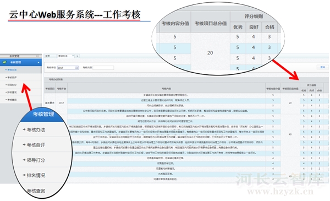This screenshot has height=201, width=330.
Task: Open the tab list dropdown arrow
Action: point(77,56)
